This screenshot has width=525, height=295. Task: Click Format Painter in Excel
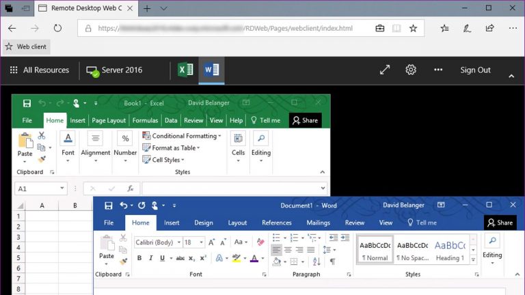[x=42, y=160]
